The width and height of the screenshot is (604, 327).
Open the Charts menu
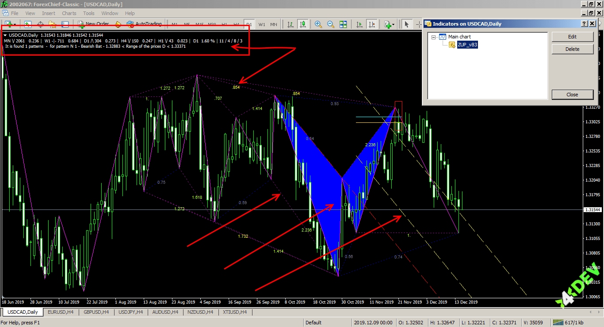click(69, 13)
